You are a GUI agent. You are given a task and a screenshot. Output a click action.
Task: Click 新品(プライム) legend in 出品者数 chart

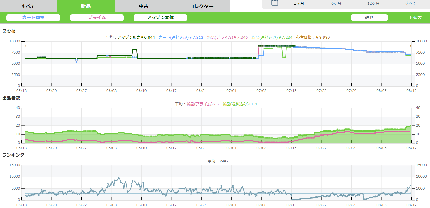[x=203, y=104]
